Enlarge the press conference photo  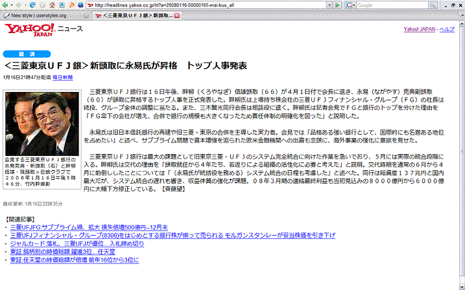click(x=42, y=124)
